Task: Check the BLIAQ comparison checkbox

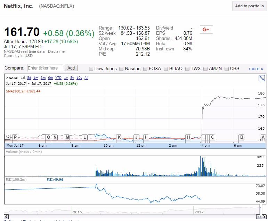Action: tap(166, 69)
